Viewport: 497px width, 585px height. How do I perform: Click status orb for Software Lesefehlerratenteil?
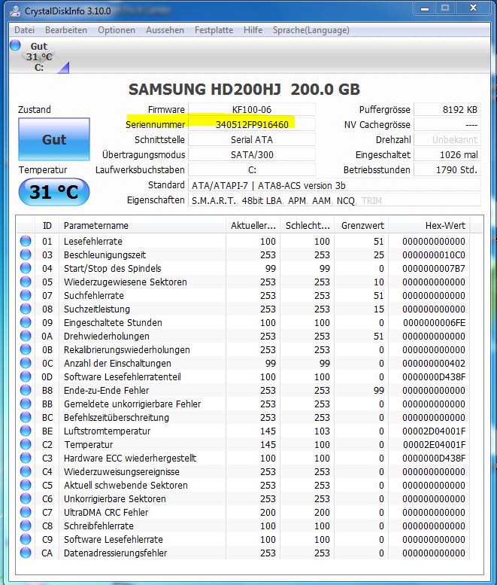click(26, 376)
